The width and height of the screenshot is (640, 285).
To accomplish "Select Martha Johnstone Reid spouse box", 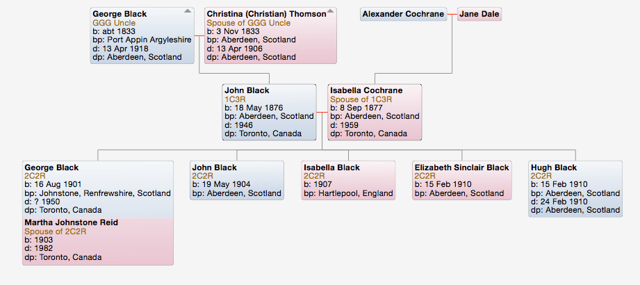I will tap(98, 240).
